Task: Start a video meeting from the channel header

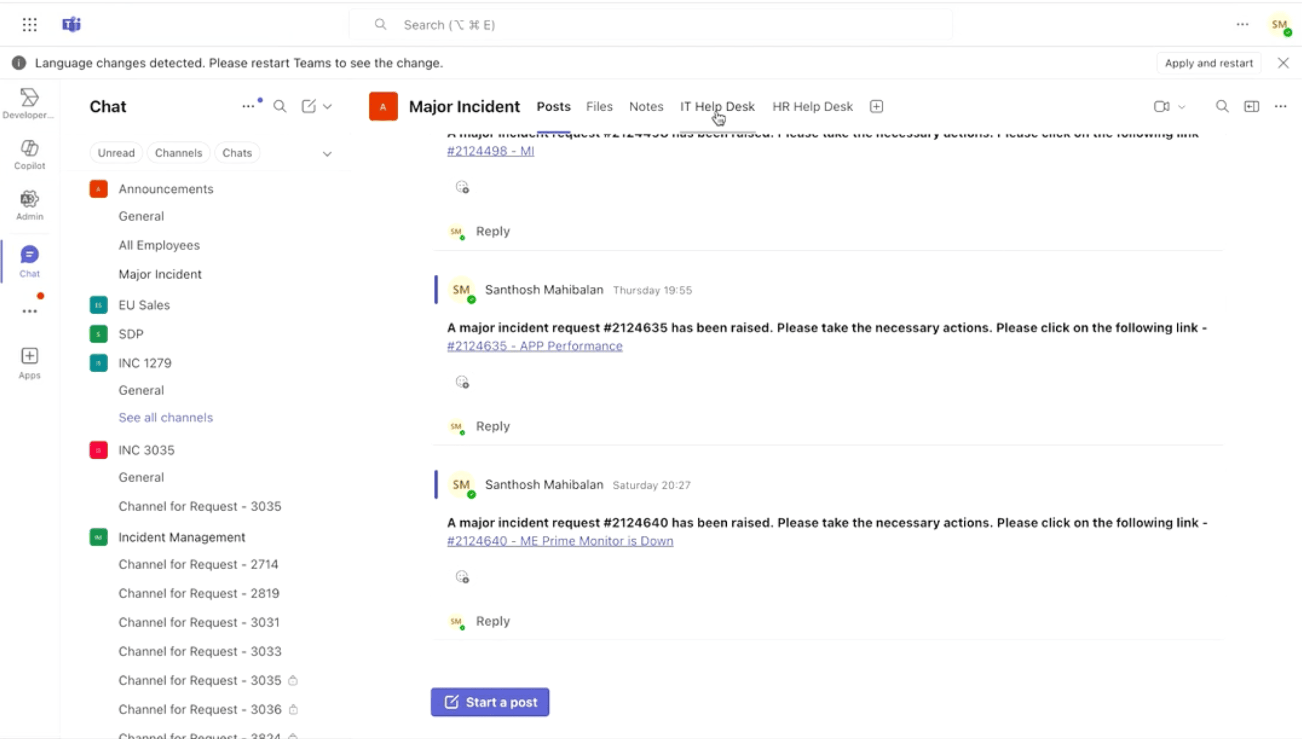Action: click(1161, 106)
